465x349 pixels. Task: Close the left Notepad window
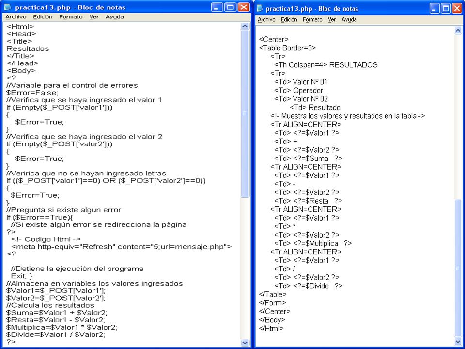tap(244, 7)
